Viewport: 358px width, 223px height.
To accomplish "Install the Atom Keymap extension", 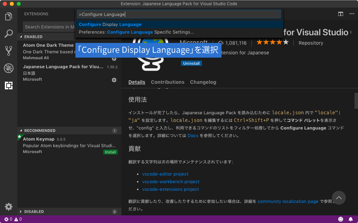I will click(x=110, y=152).
